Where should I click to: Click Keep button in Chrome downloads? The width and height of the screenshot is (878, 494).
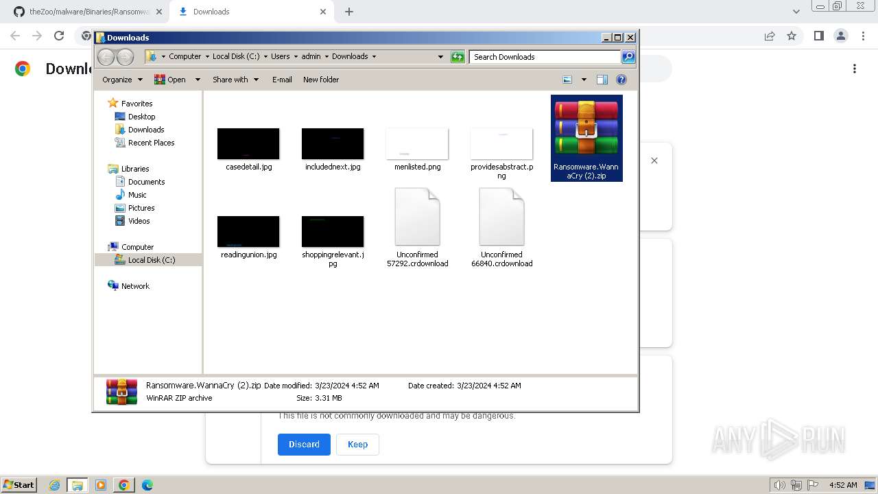point(357,444)
